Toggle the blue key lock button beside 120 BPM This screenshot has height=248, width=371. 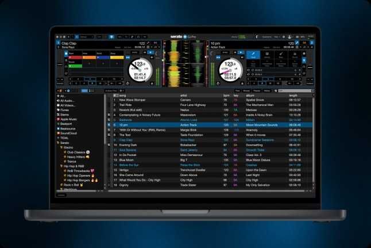(x=297, y=43)
